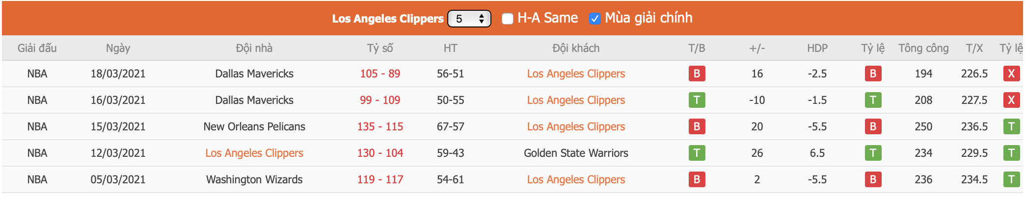Click the red B result badge for 18/03/2021
The height and width of the screenshot is (198, 1025).
point(697,74)
